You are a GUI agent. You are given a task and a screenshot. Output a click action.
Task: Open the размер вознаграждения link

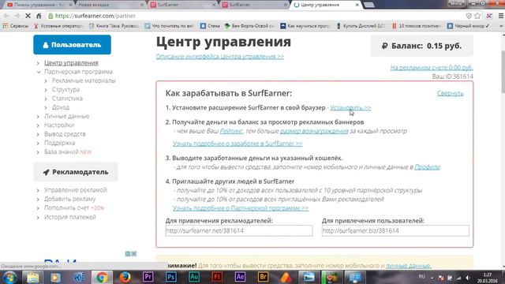coord(314,131)
